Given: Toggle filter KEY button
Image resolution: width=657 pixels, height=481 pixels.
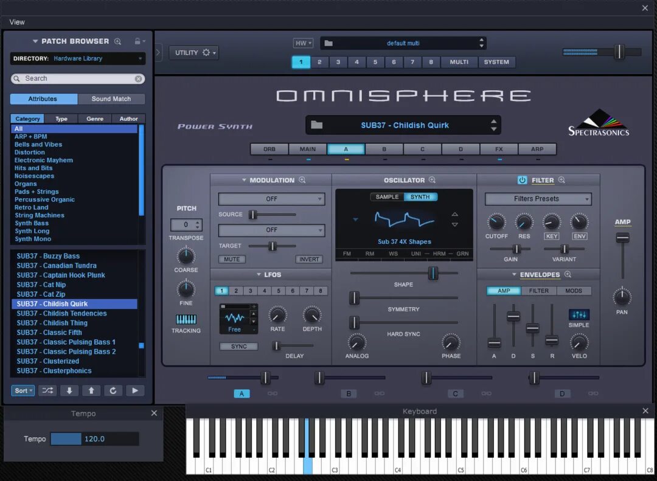Looking at the screenshot, I should pos(552,237).
